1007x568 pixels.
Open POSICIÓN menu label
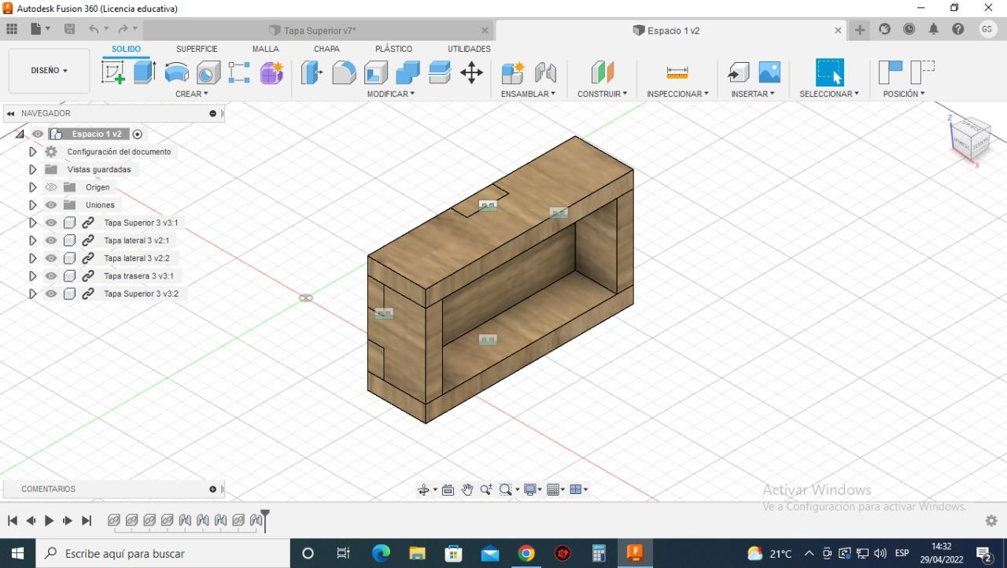904,94
